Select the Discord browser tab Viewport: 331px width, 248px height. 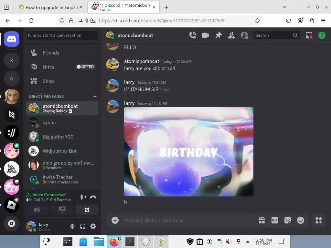coord(123,7)
